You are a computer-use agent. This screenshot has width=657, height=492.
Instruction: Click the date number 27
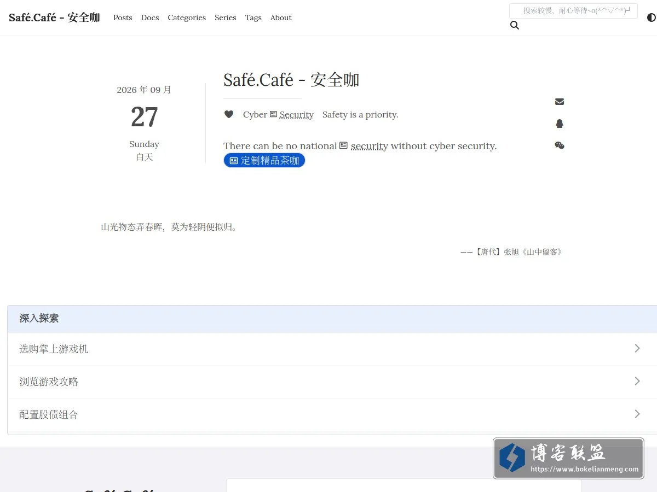pos(145,117)
